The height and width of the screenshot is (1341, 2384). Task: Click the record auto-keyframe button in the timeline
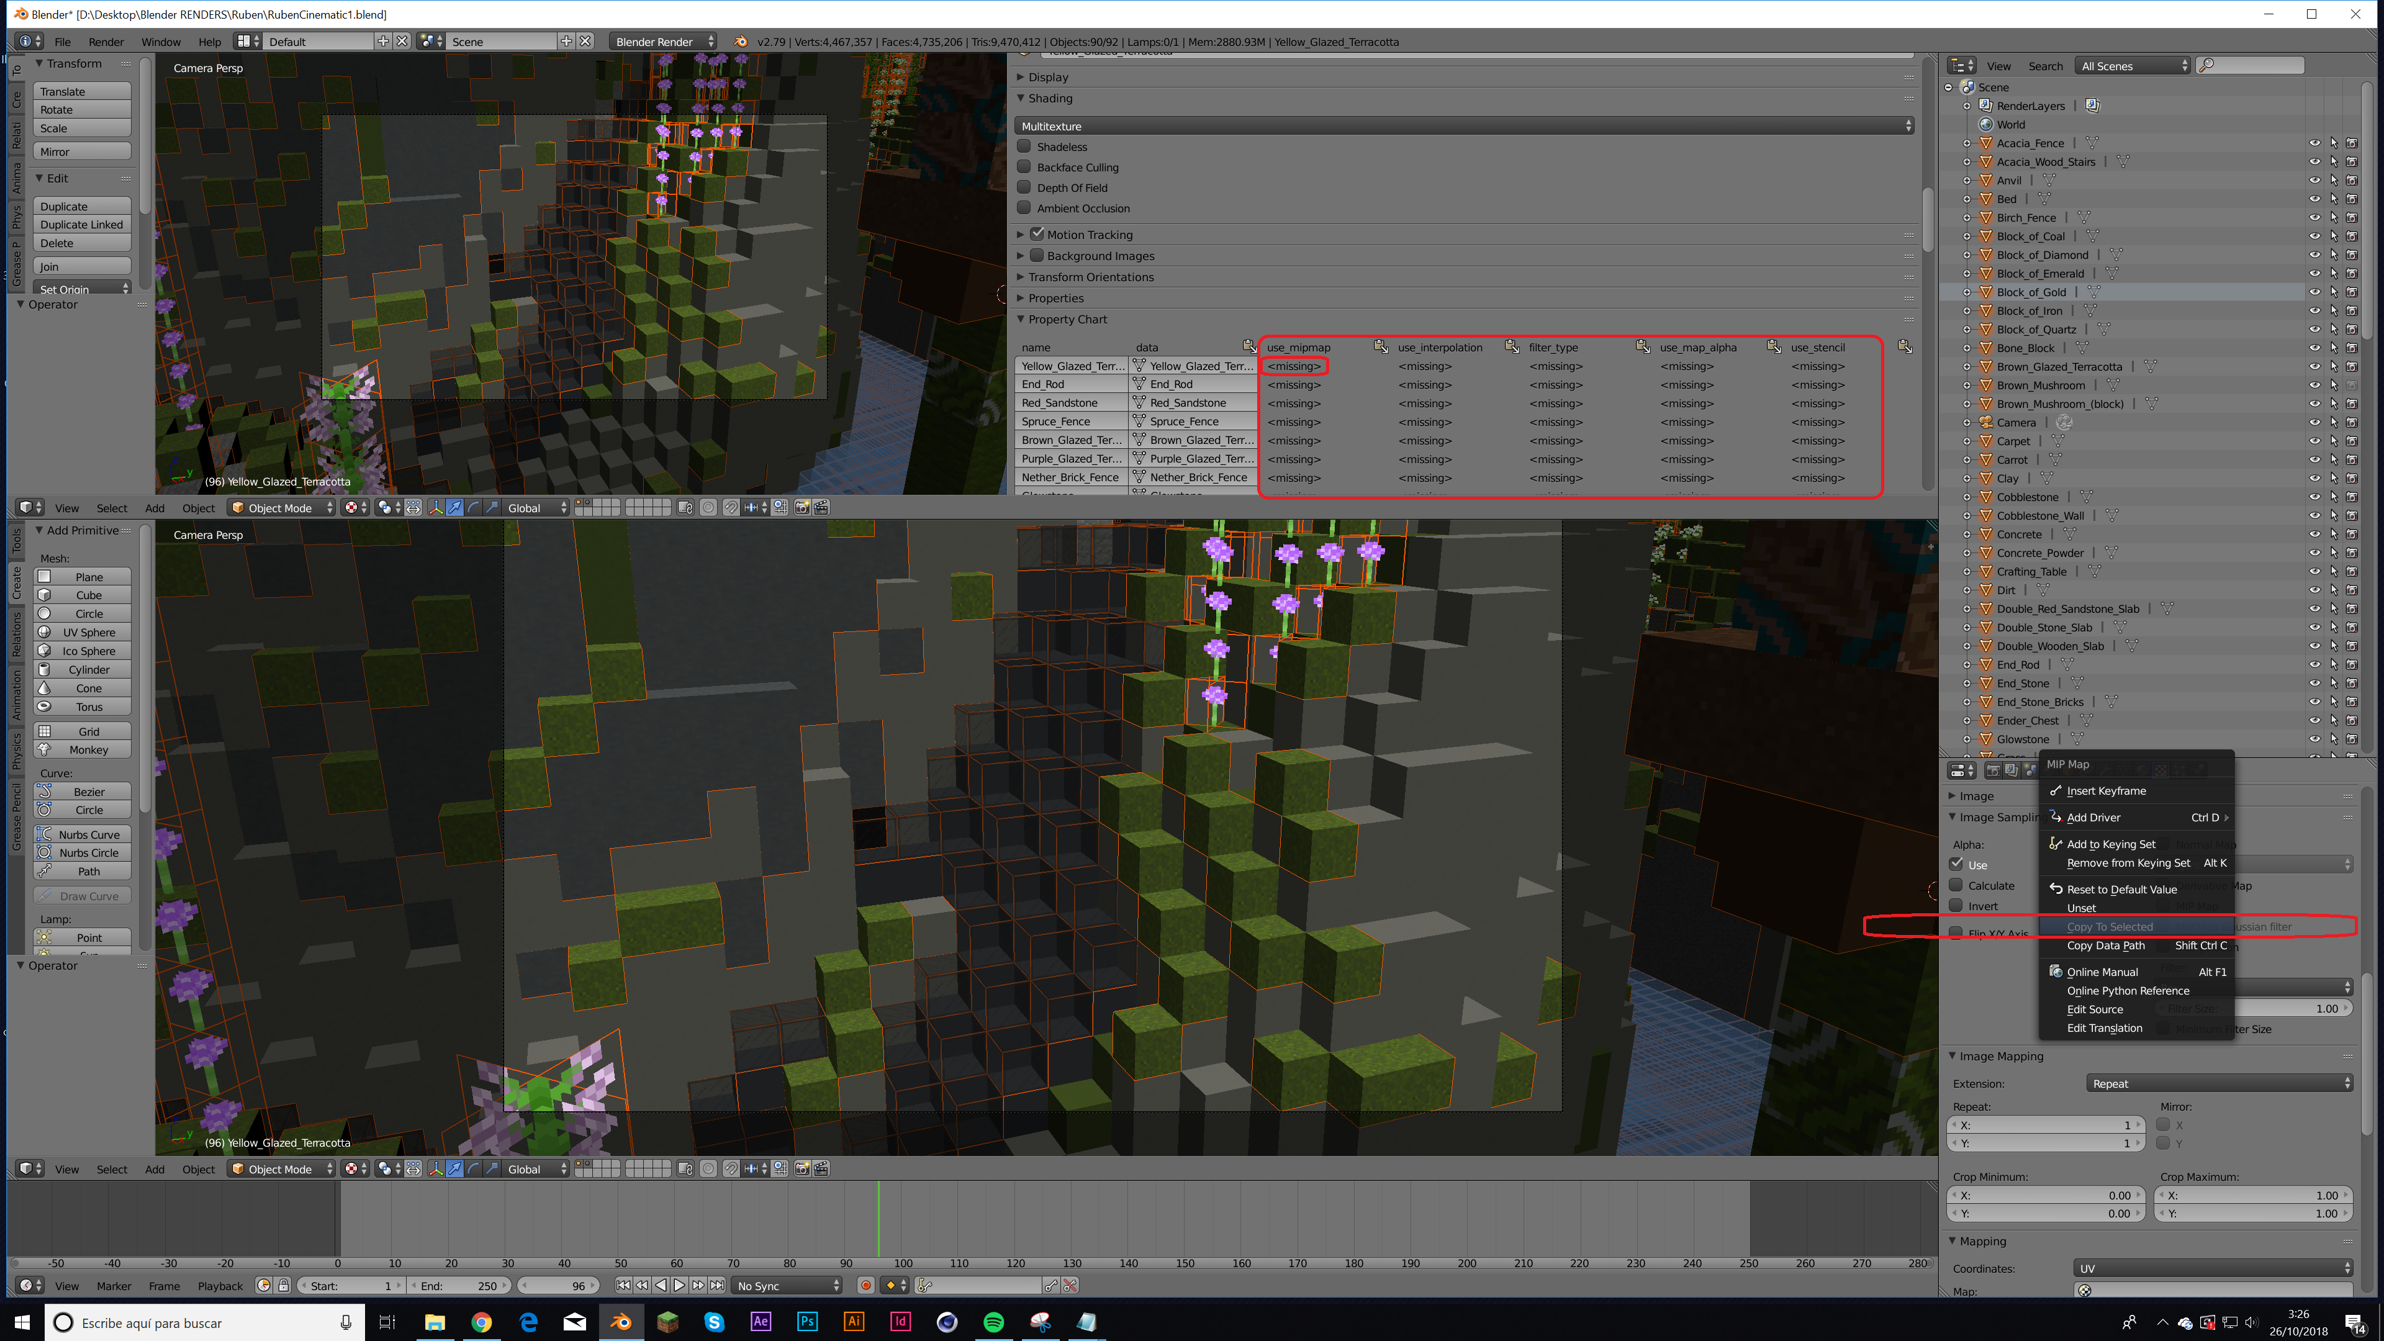pos(865,1286)
